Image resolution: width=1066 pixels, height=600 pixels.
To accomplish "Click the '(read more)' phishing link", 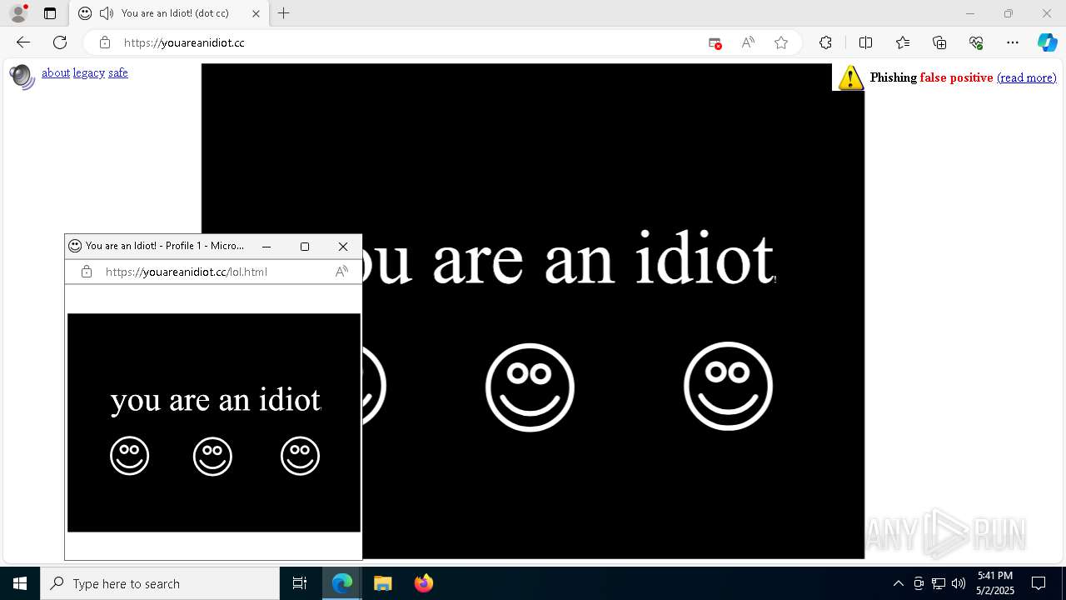I will 1026,77.
